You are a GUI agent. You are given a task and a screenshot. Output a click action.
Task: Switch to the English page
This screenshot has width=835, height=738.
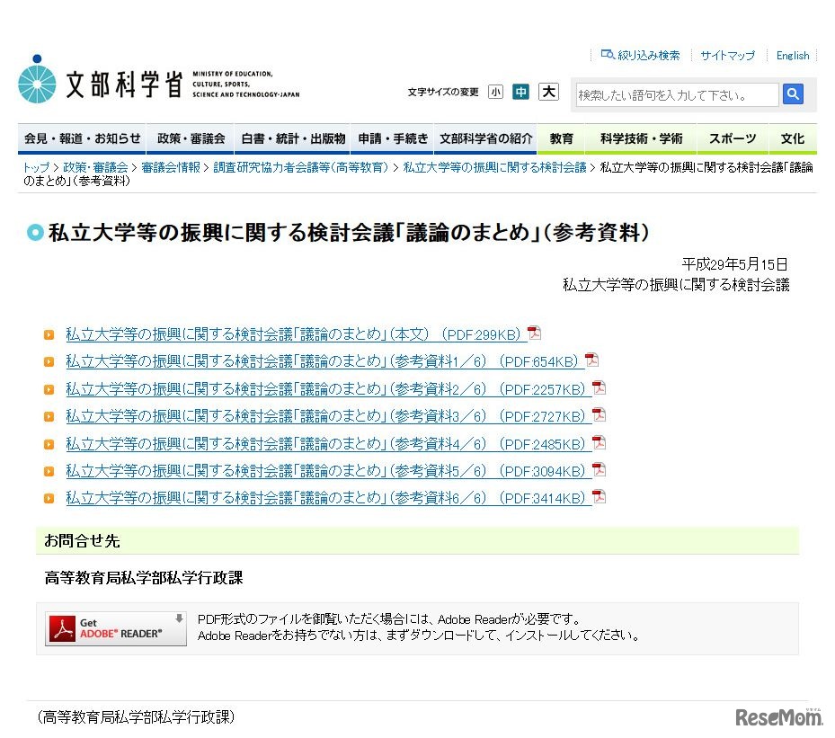(792, 55)
